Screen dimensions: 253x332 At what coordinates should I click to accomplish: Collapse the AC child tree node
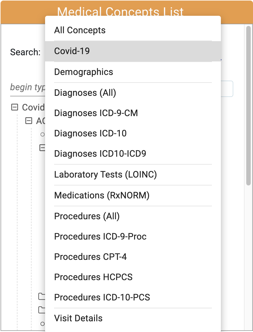coord(28,121)
